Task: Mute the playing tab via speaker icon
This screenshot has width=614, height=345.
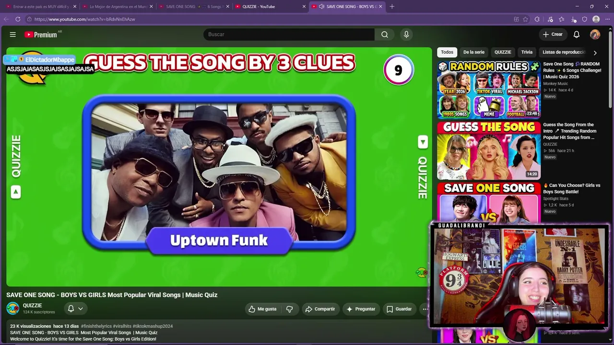Action: (321, 7)
